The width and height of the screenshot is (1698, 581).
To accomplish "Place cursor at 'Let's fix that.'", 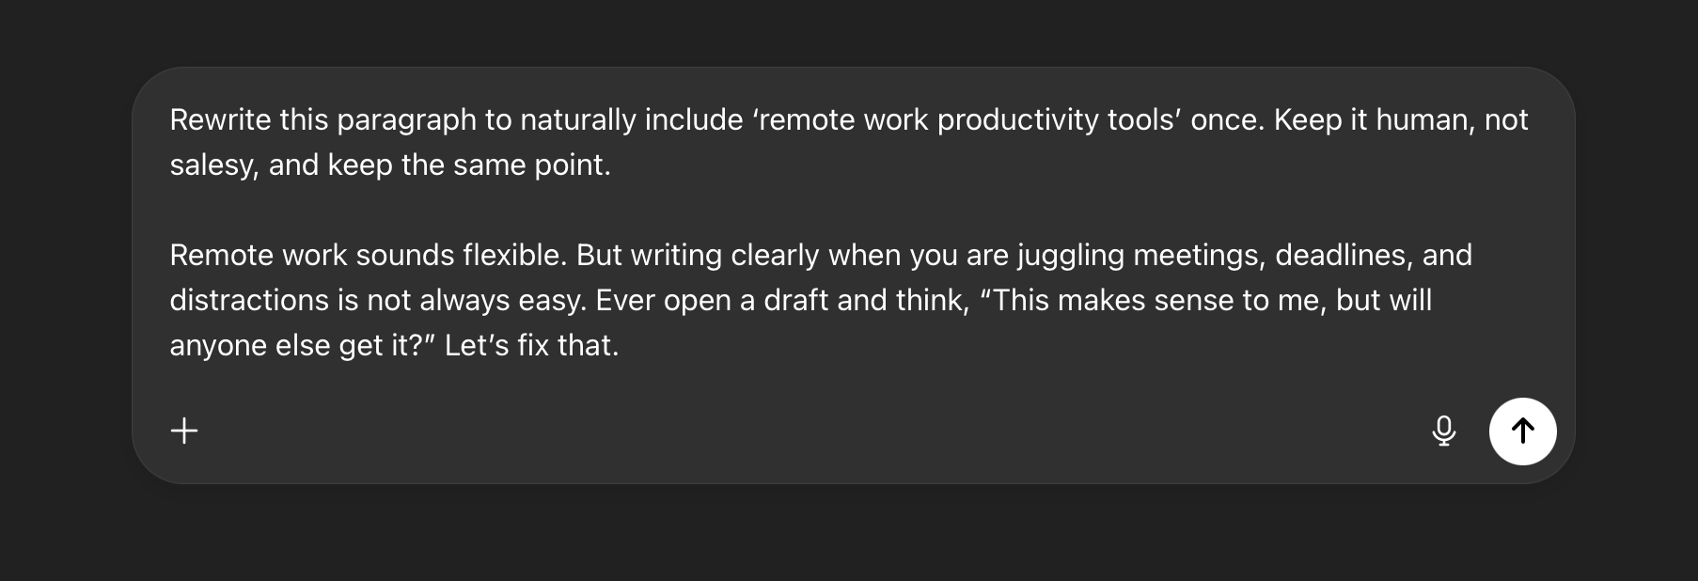I will click(531, 346).
